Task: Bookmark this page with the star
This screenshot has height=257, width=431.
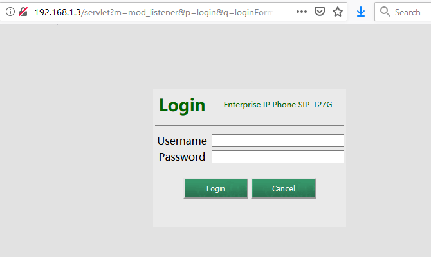Action: point(338,12)
